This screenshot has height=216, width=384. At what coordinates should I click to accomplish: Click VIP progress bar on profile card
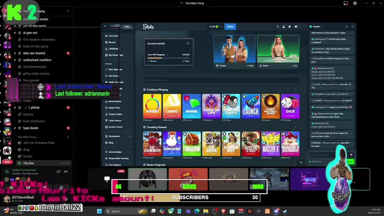coord(169,58)
